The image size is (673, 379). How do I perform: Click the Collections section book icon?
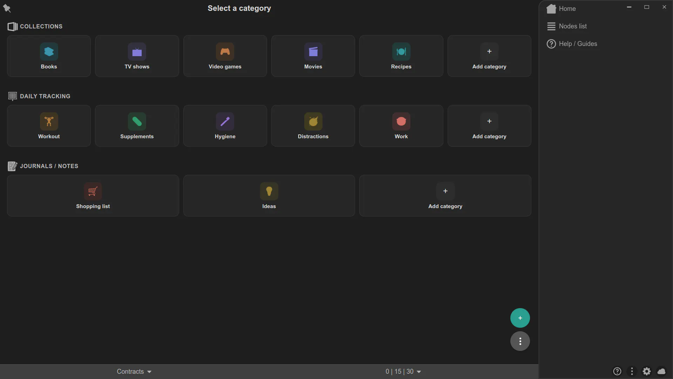pos(13,27)
